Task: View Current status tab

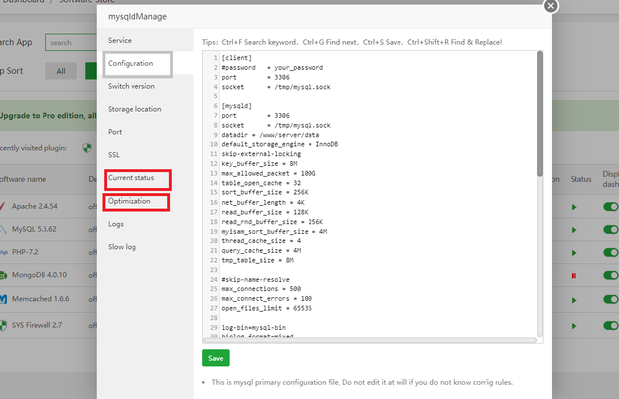Action: coord(131,178)
